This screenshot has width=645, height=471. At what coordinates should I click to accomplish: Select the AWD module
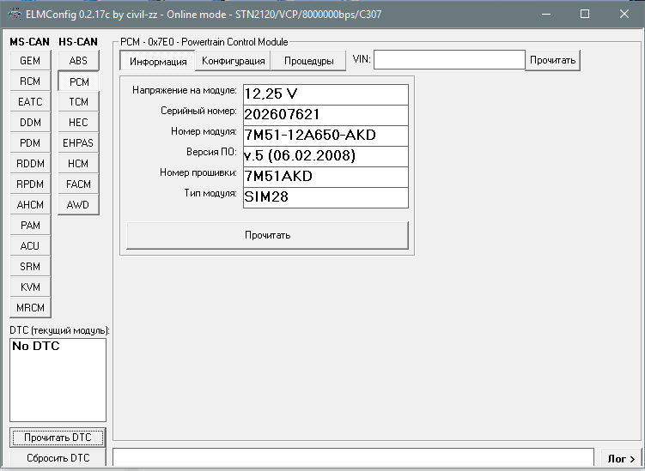pos(78,205)
